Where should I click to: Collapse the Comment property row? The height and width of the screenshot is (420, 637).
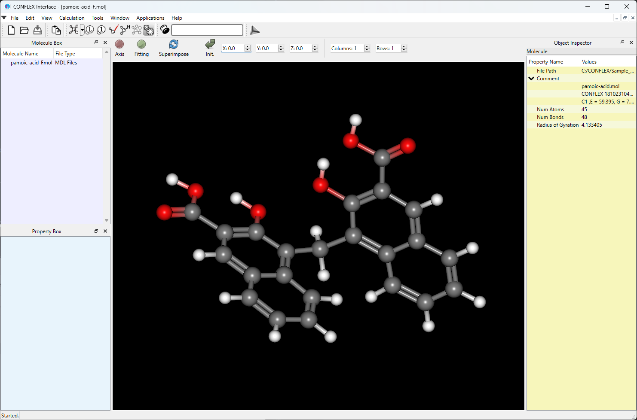pyautogui.click(x=532, y=79)
